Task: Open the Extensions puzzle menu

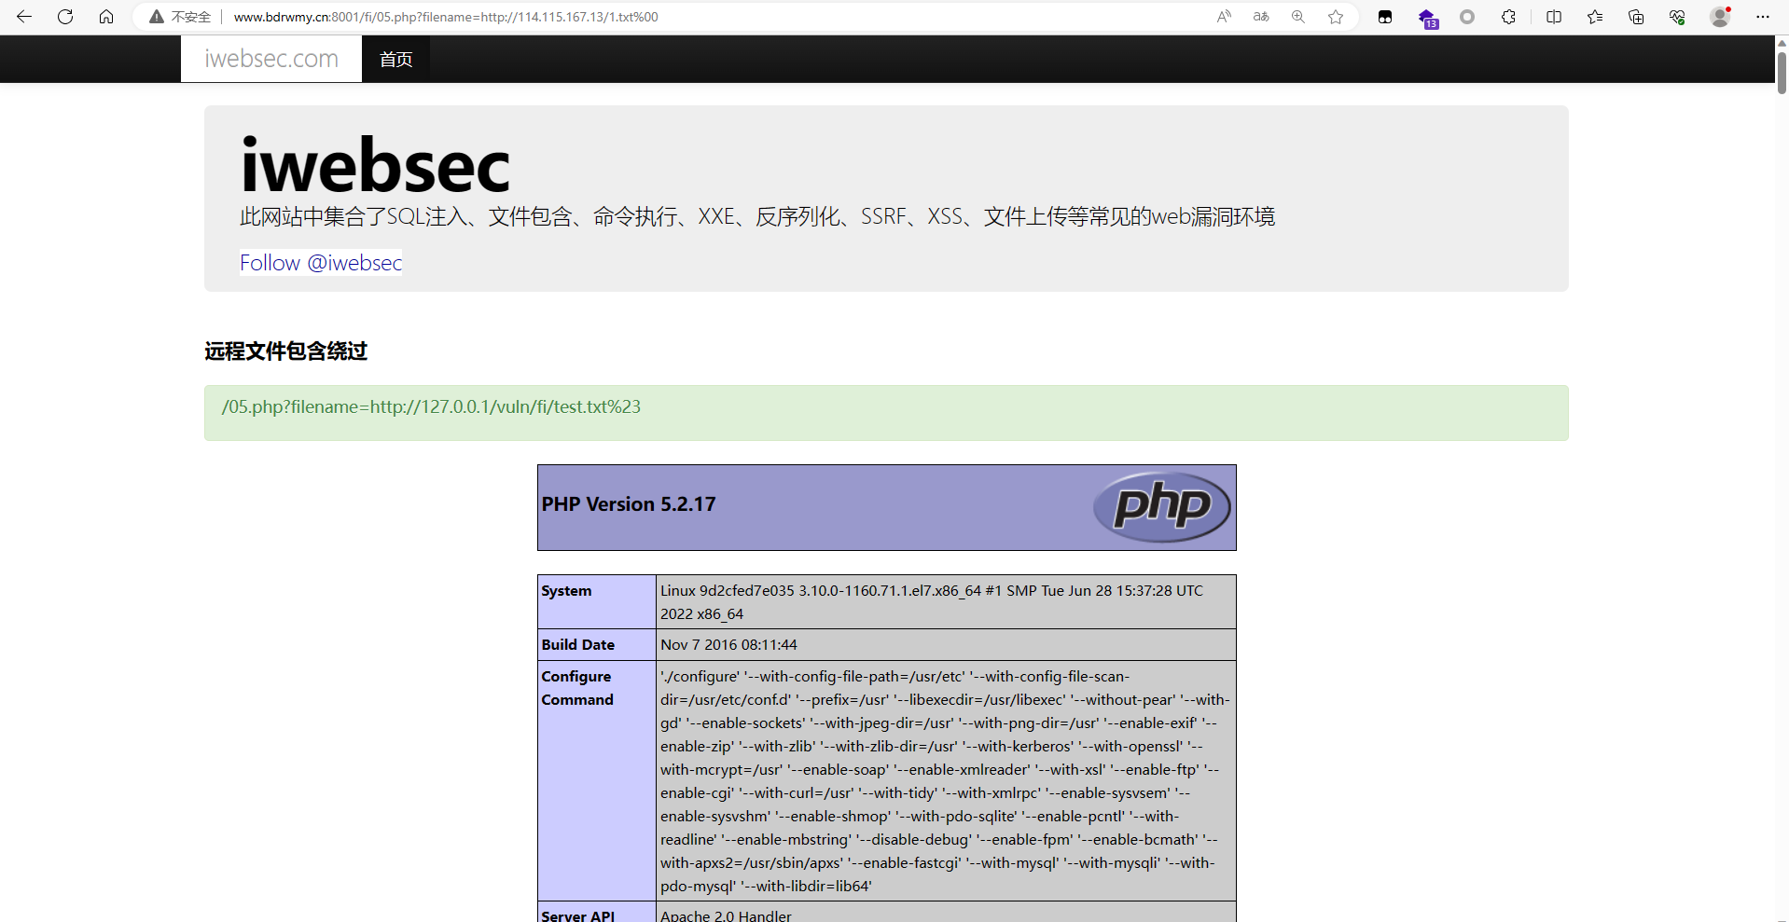Action: (x=1508, y=17)
